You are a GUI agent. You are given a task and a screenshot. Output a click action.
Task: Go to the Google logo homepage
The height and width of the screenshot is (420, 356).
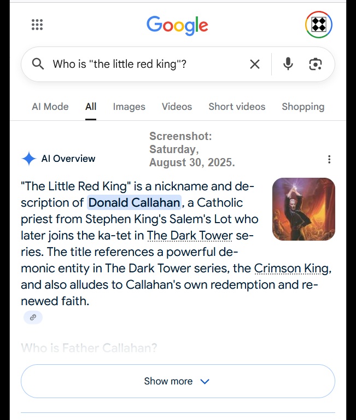(177, 25)
